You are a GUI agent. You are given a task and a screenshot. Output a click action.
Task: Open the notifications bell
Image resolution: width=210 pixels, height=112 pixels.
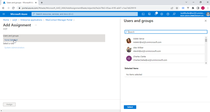[x=156, y=14]
